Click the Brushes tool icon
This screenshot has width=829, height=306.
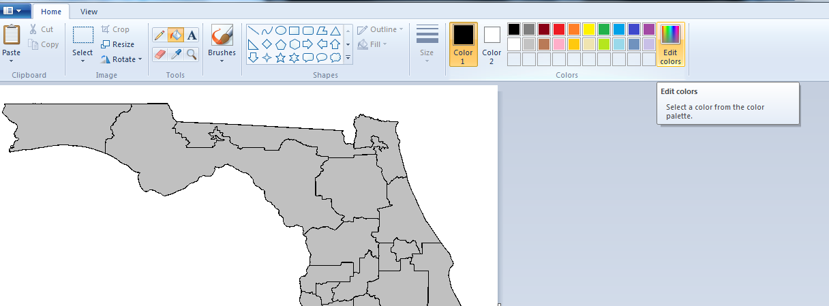pos(222,35)
